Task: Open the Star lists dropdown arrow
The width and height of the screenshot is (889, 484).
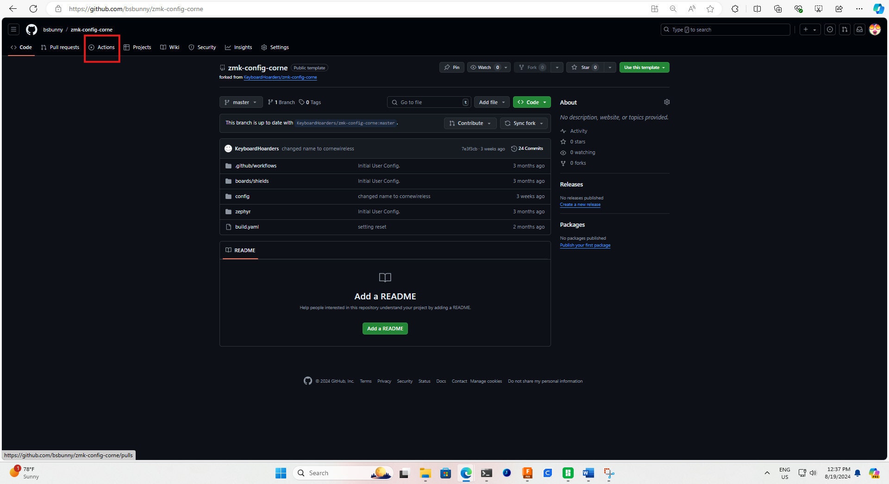Action: pos(610,68)
